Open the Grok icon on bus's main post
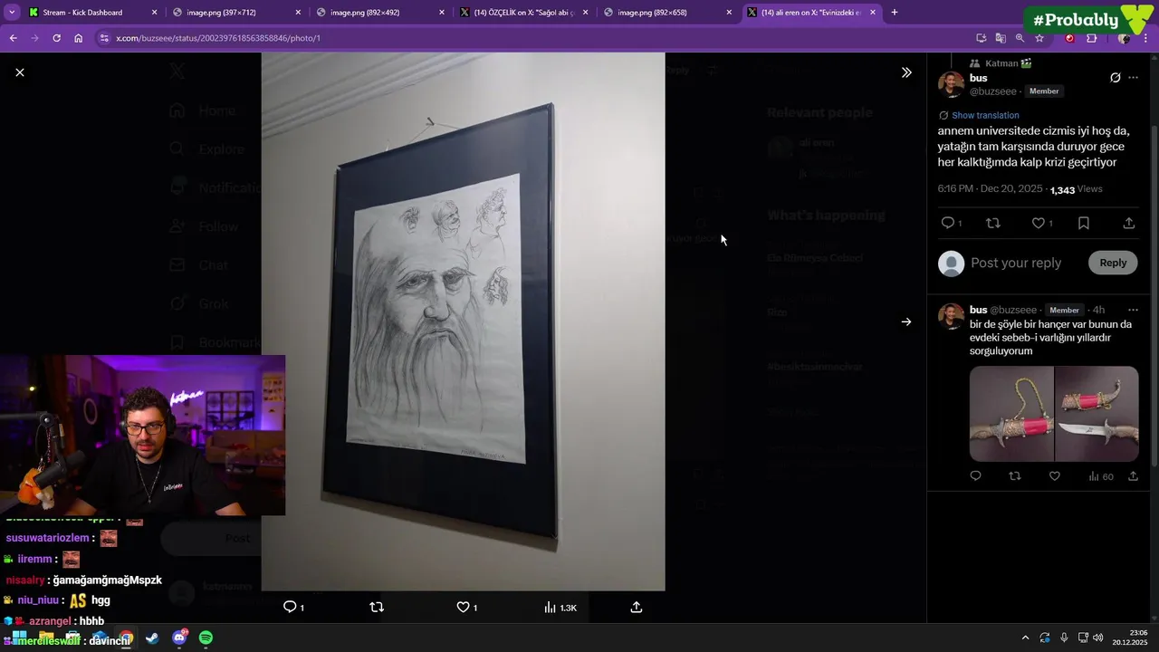The height and width of the screenshot is (652, 1159). click(1116, 78)
